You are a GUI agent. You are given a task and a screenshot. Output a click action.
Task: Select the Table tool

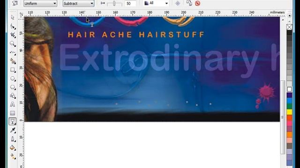click(x=13, y=113)
